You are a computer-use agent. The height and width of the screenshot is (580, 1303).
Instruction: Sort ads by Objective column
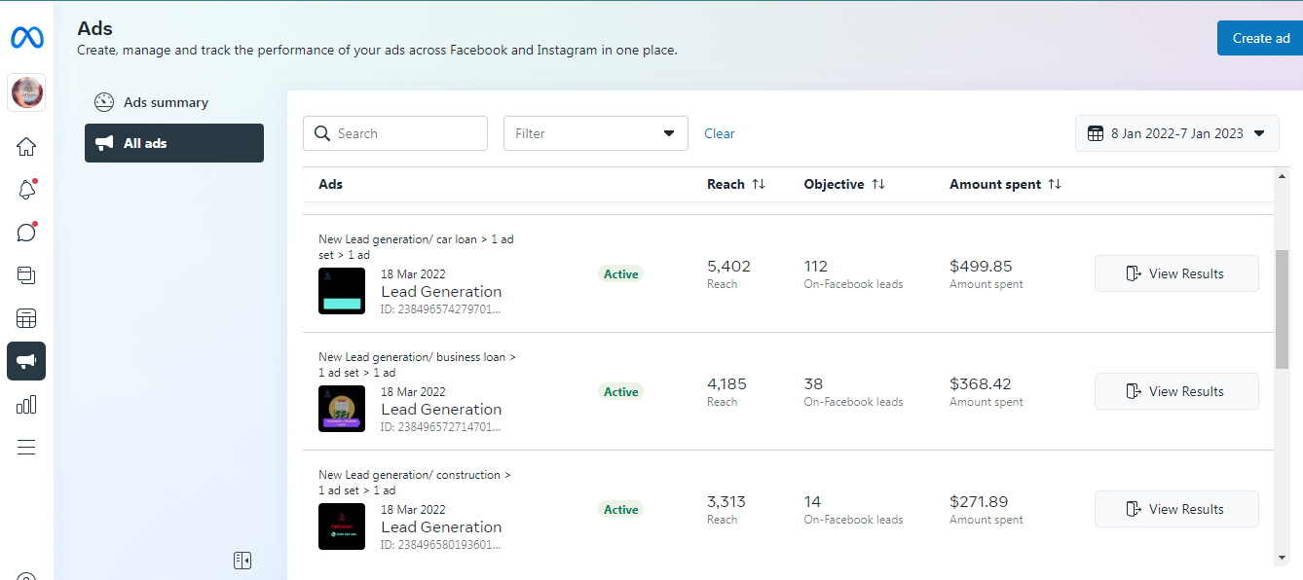[x=877, y=184]
